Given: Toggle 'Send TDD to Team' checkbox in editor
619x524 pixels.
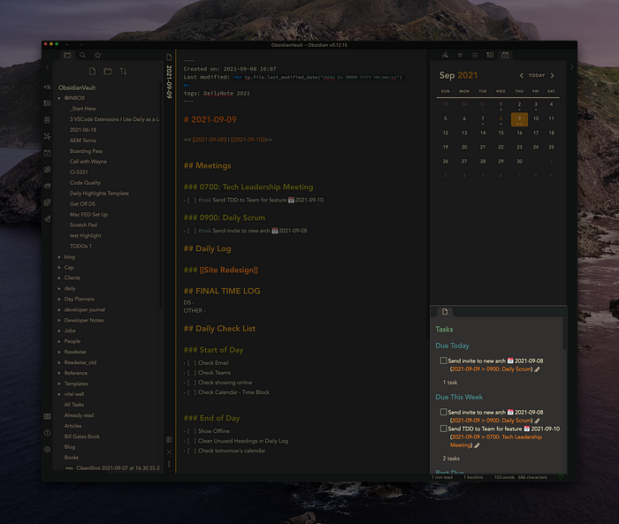Looking at the screenshot, I should (x=192, y=200).
